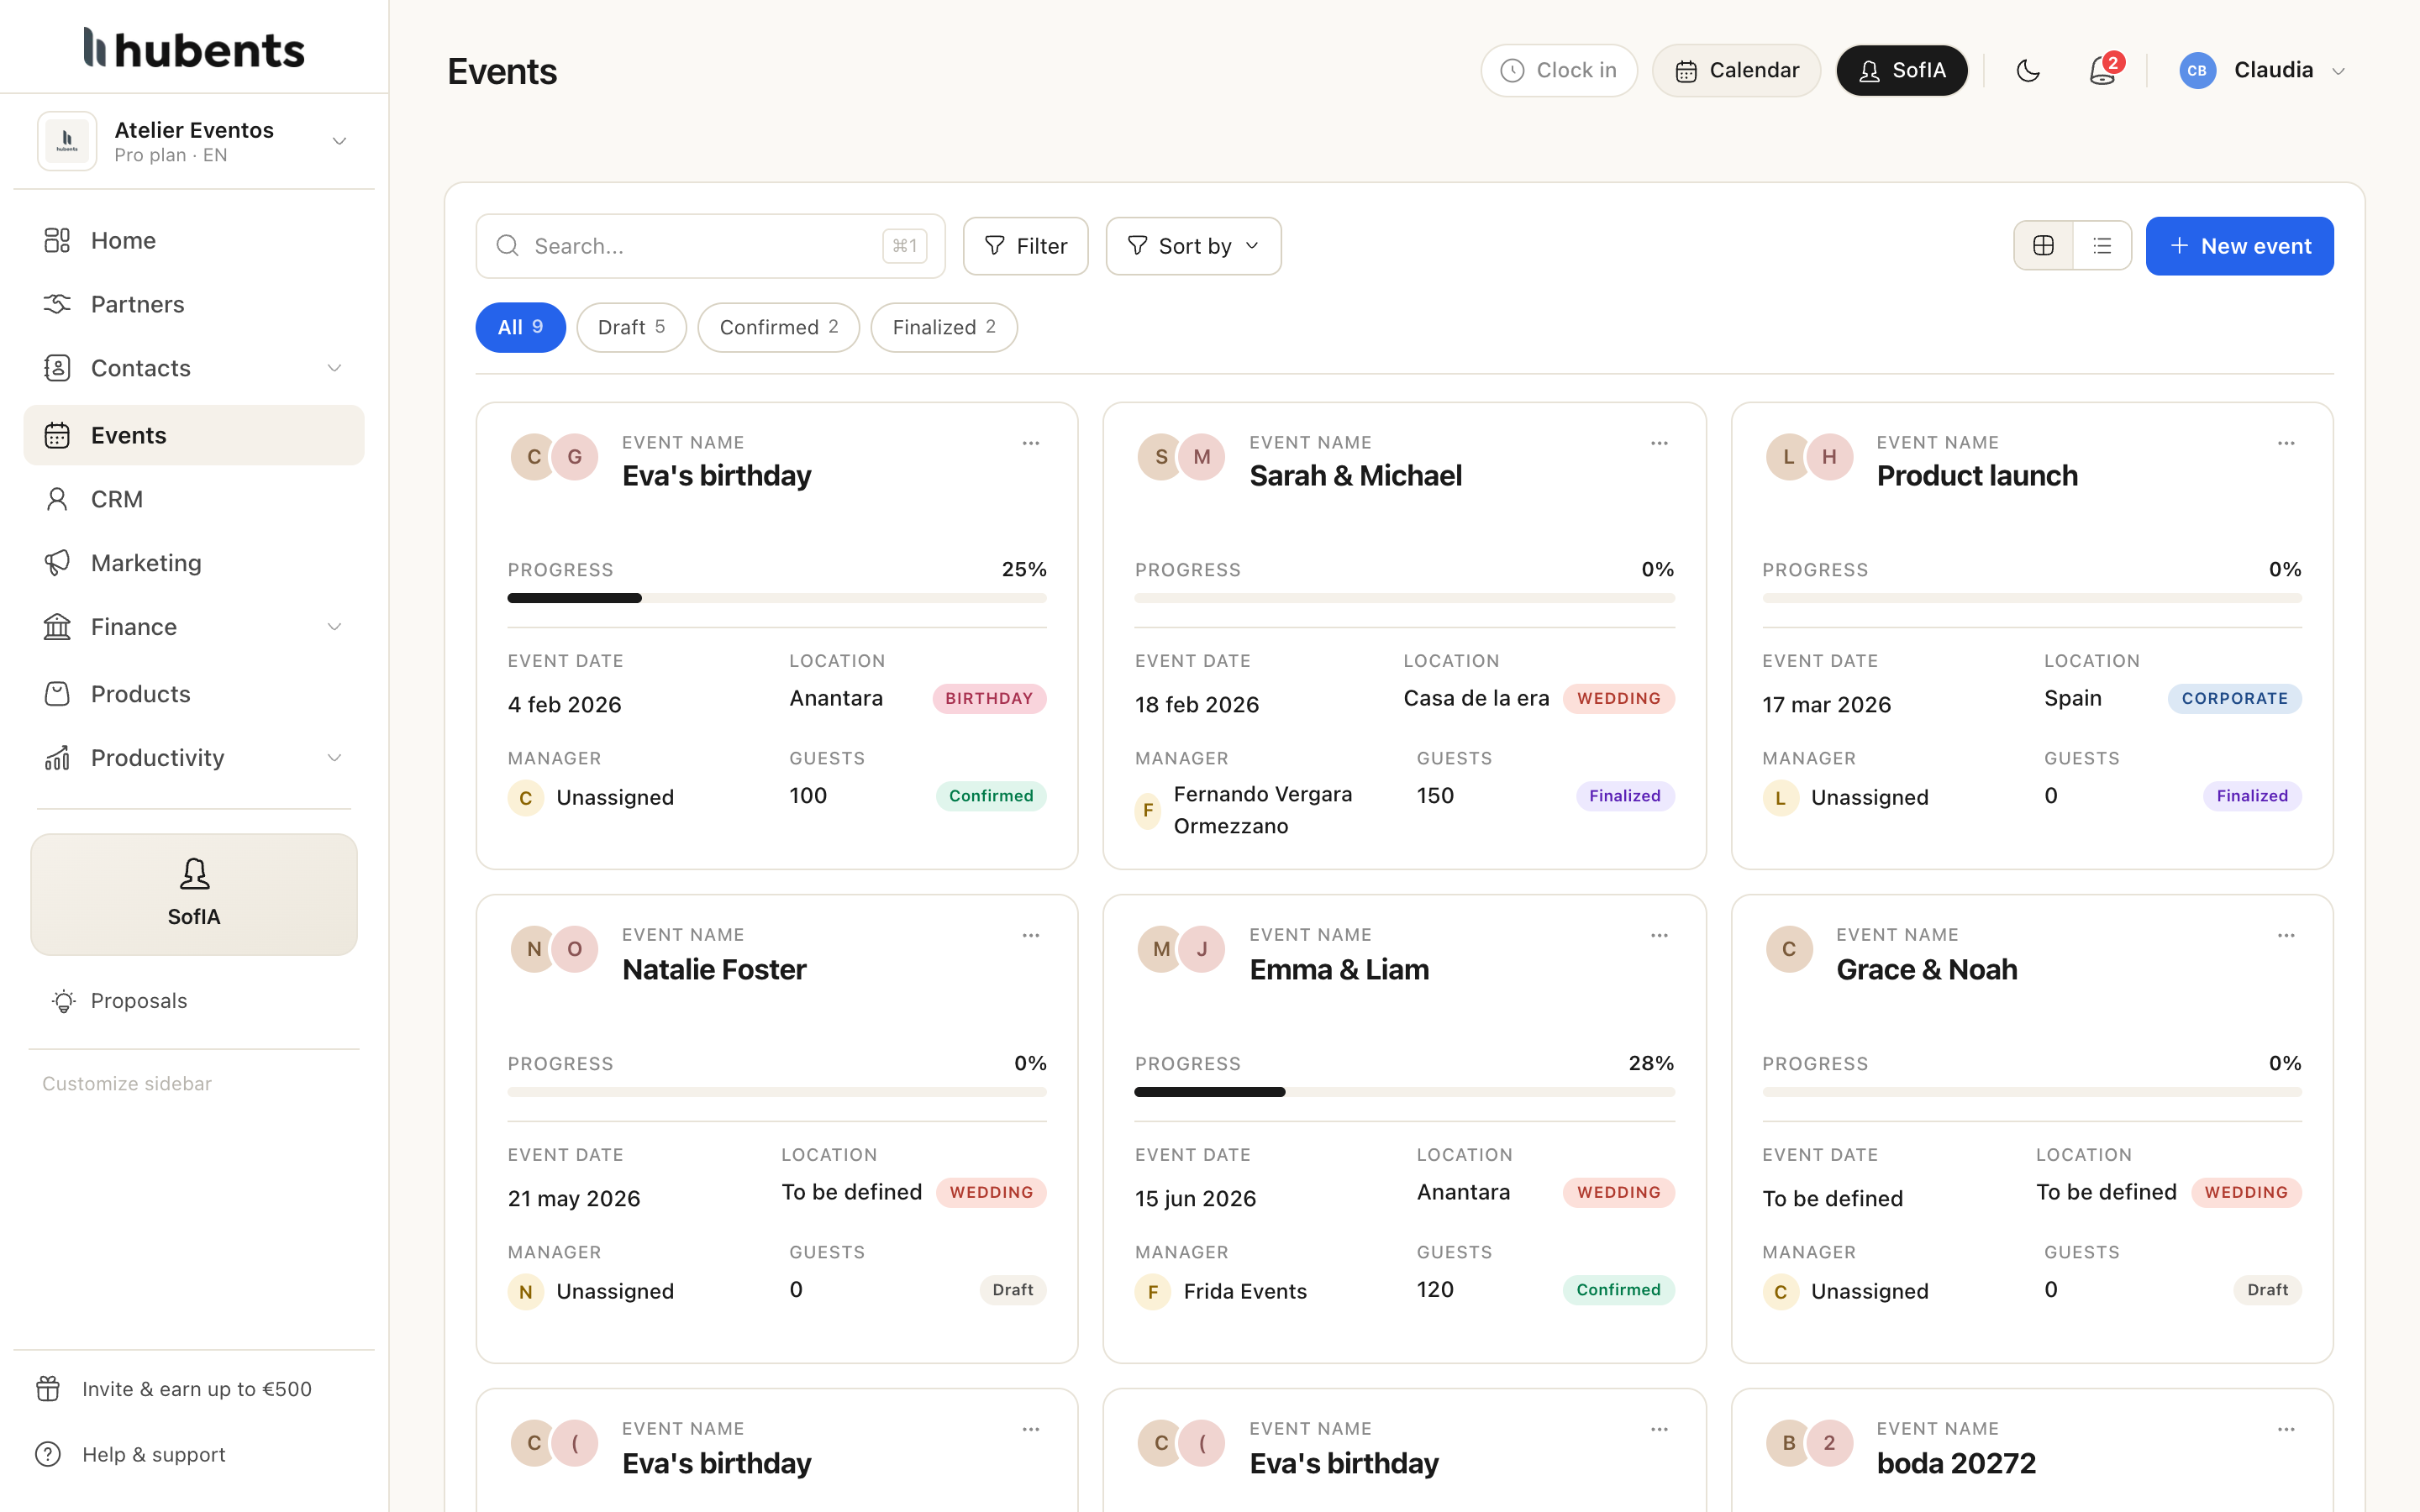
Task: Launch SofIA from the top bar
Action: tap(1902, 71)
